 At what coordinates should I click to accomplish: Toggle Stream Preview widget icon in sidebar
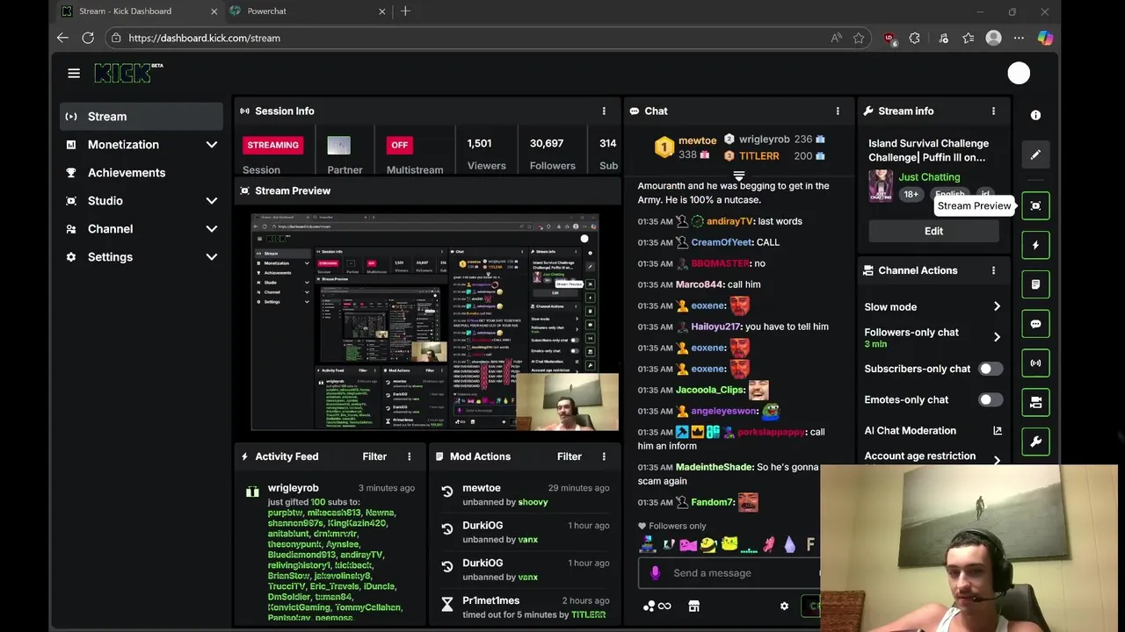[1035, 205]
